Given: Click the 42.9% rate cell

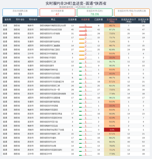Looking at the screenshot, I should coord(112,118).
